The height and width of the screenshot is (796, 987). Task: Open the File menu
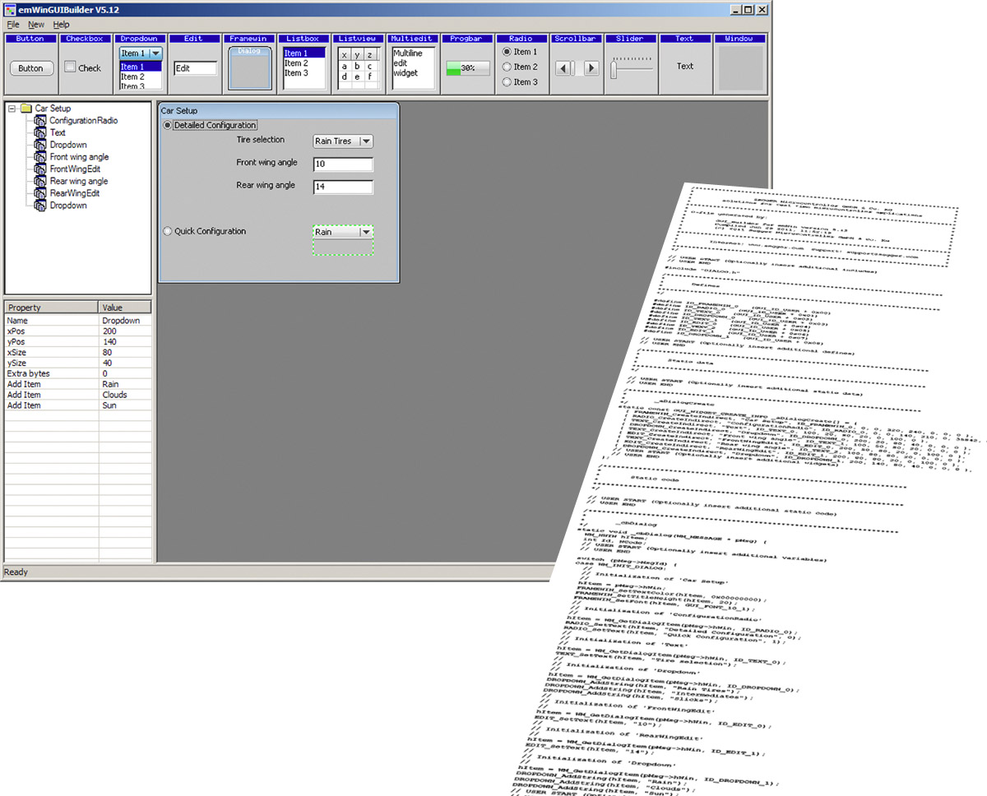tap(12, 25)
